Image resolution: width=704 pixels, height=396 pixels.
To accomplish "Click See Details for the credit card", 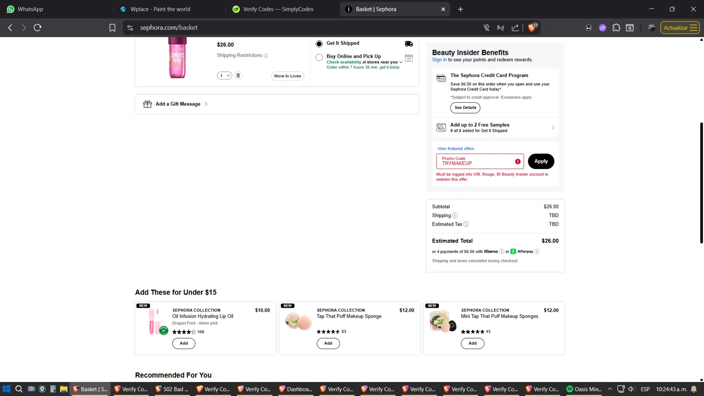I will (x=465, y=108).
